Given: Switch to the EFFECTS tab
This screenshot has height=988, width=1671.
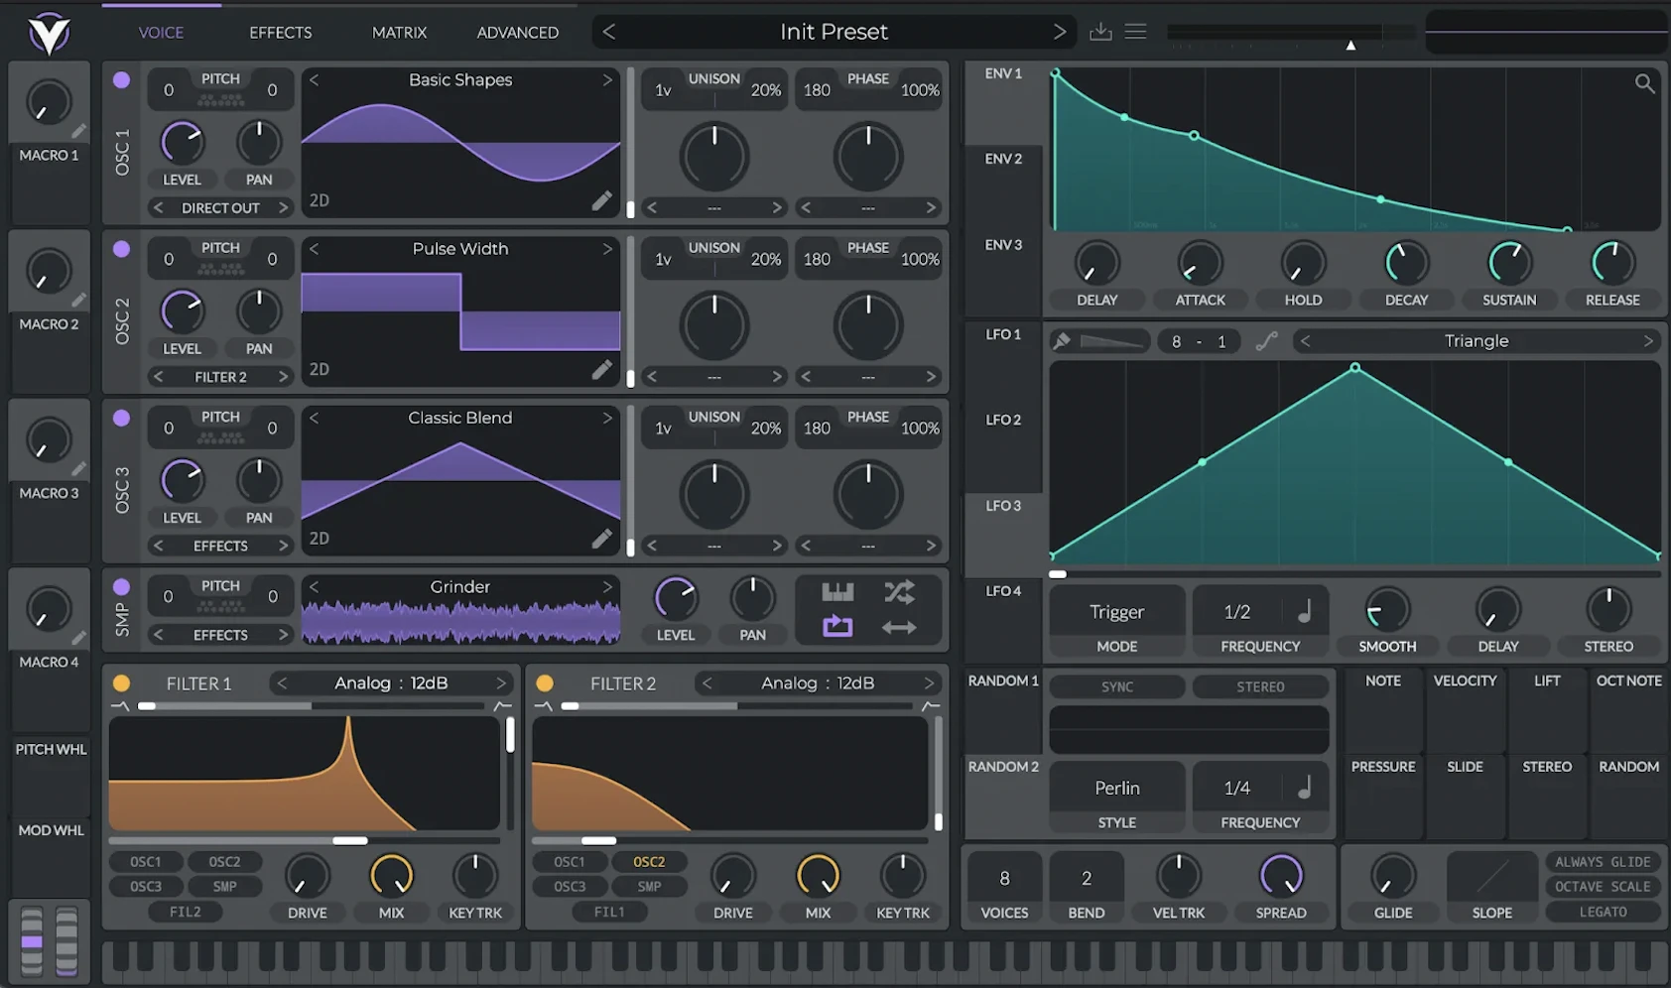Looking at the screenshot, I should coord(280,33).
